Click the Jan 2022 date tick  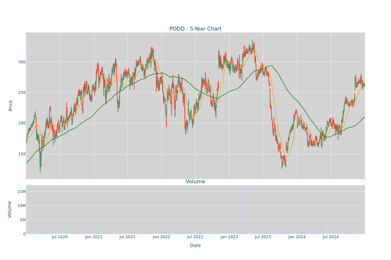click(162, 237)
